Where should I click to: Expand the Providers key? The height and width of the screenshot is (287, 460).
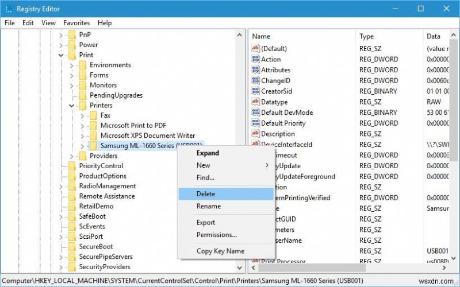pyautogui.click(x=71, y=156)
